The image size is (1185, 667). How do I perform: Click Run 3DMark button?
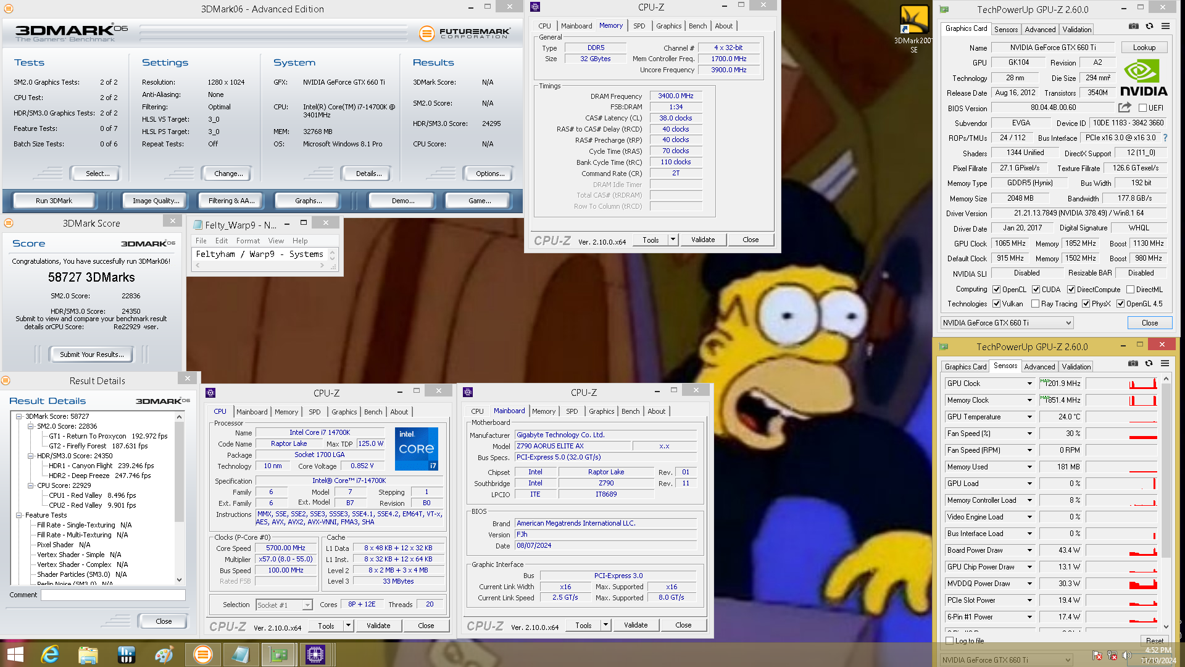(54, 201)
